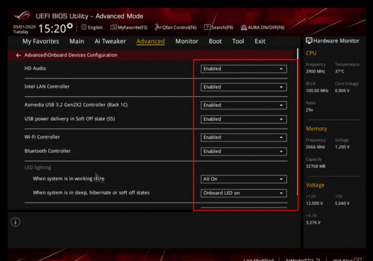The height and width of the screenshot is (261, 373).
Task: Switch to My Favorites tab
Action: pyautogui.click(x=41, y=41)
